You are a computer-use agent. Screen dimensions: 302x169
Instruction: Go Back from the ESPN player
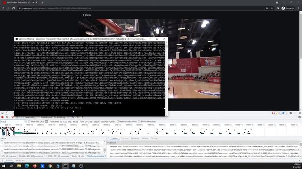[x=86, y=15]
